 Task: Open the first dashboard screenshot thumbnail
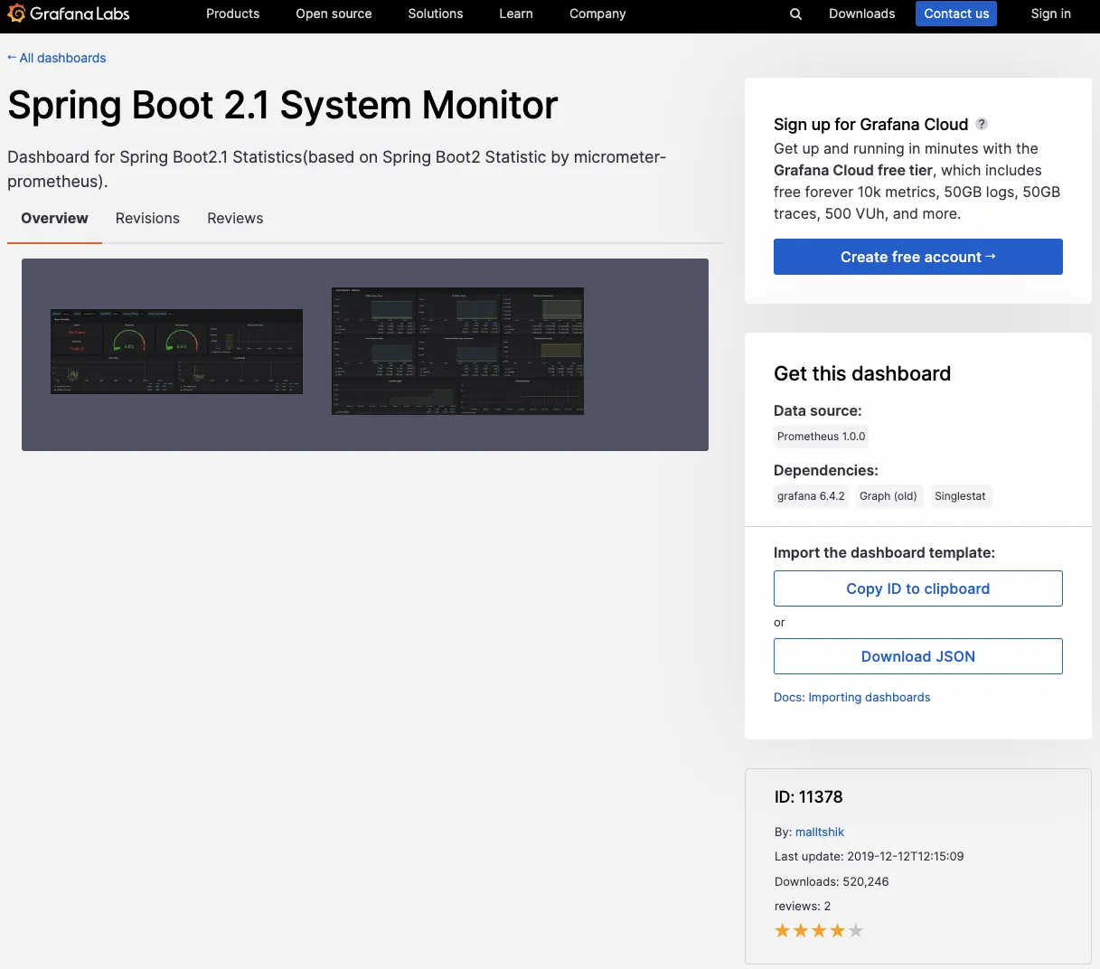(176, 352)
